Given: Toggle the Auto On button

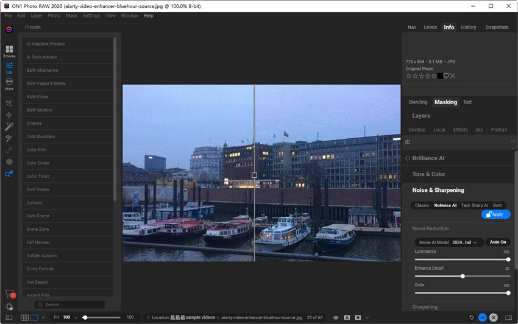Looking at the screenshot, I should coord(498,242).
